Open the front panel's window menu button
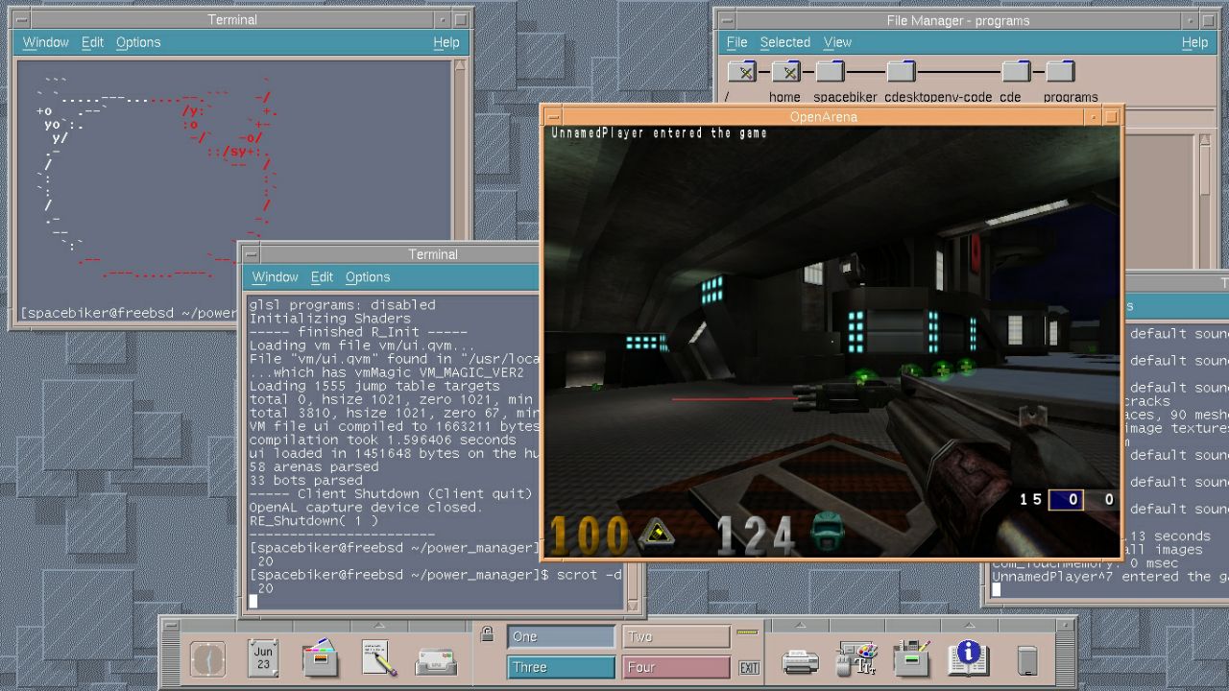 point(171,626)
